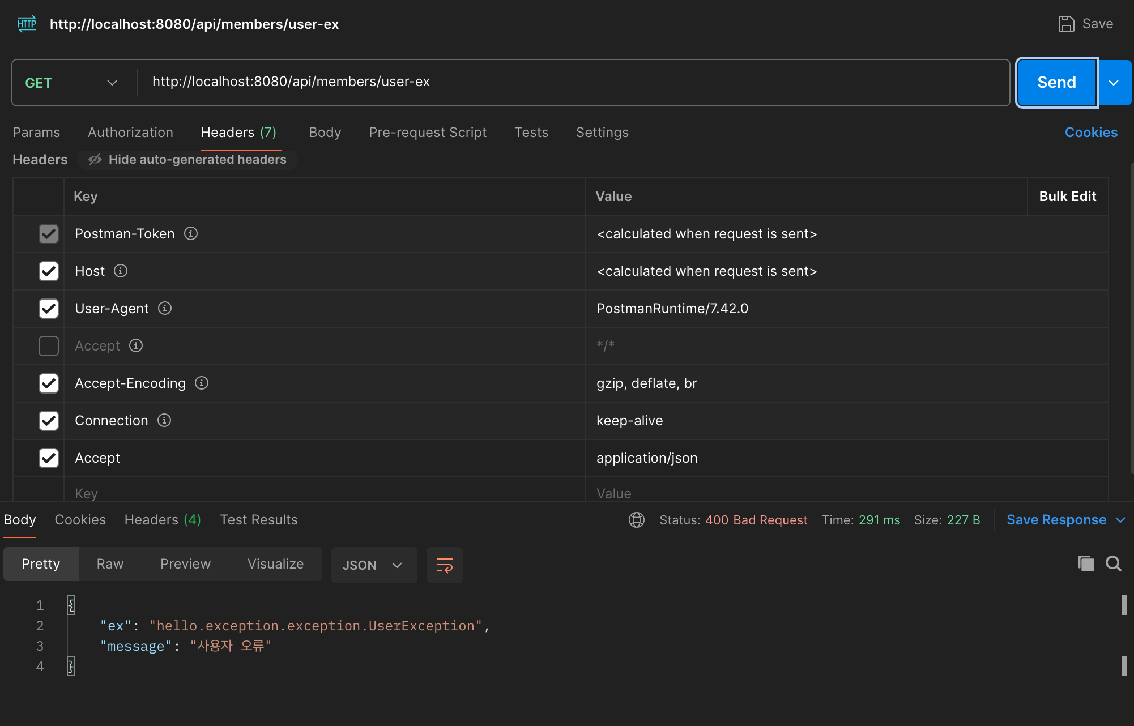Click the HTTP request type icon
Screen dimensions: 1134x726
coord(27,24)
